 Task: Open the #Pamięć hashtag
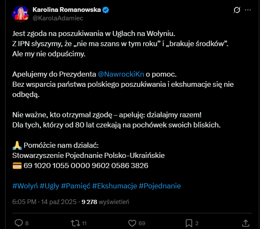pyautogui.click(x=75, y=186)
